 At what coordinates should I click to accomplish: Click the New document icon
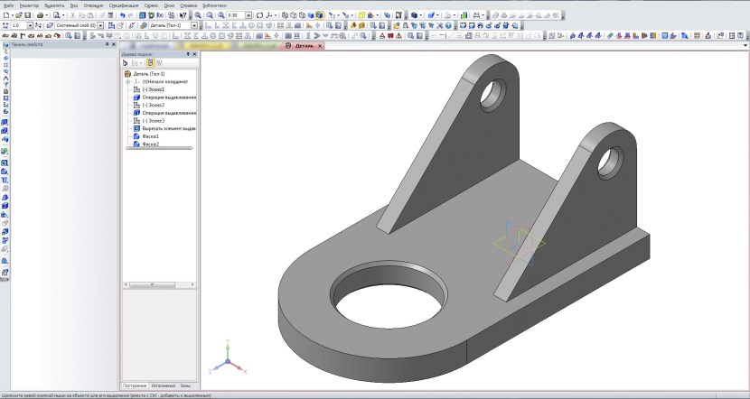coord(6,15)
